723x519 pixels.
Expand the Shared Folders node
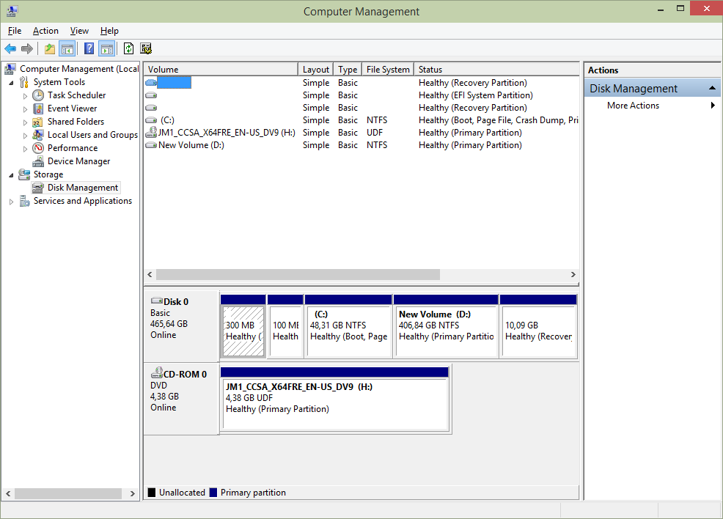coord(26,122)
